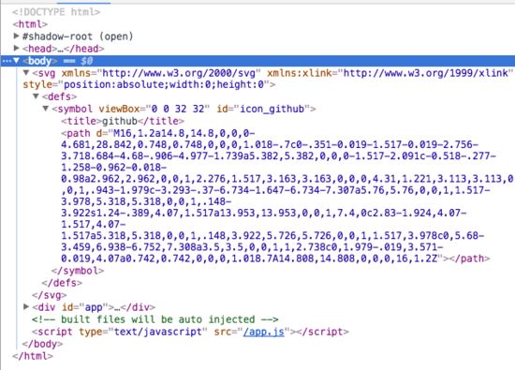Viewport: 515px width, 370px height.
Task: Click the style="position:absolute;width:0;height:0" attribute
Action: 146,85
